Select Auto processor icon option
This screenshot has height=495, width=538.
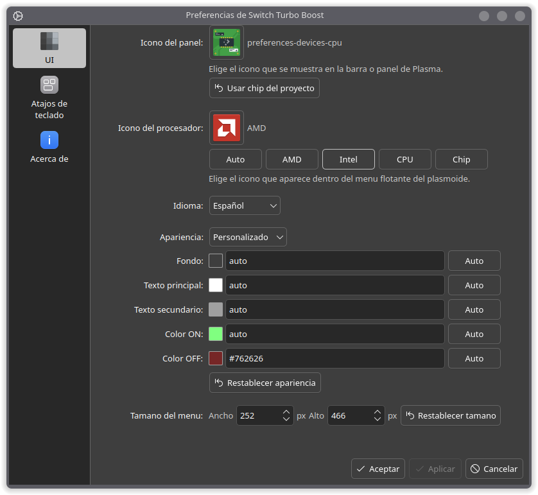236,159
